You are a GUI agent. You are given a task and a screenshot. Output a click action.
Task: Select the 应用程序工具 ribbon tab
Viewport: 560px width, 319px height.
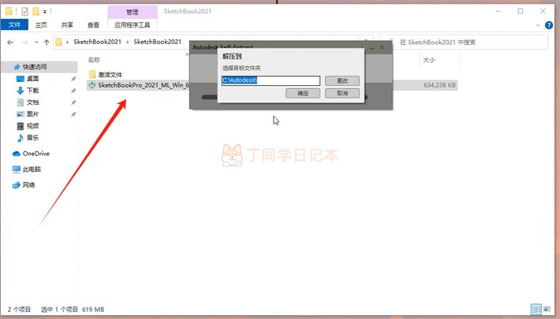133,25
